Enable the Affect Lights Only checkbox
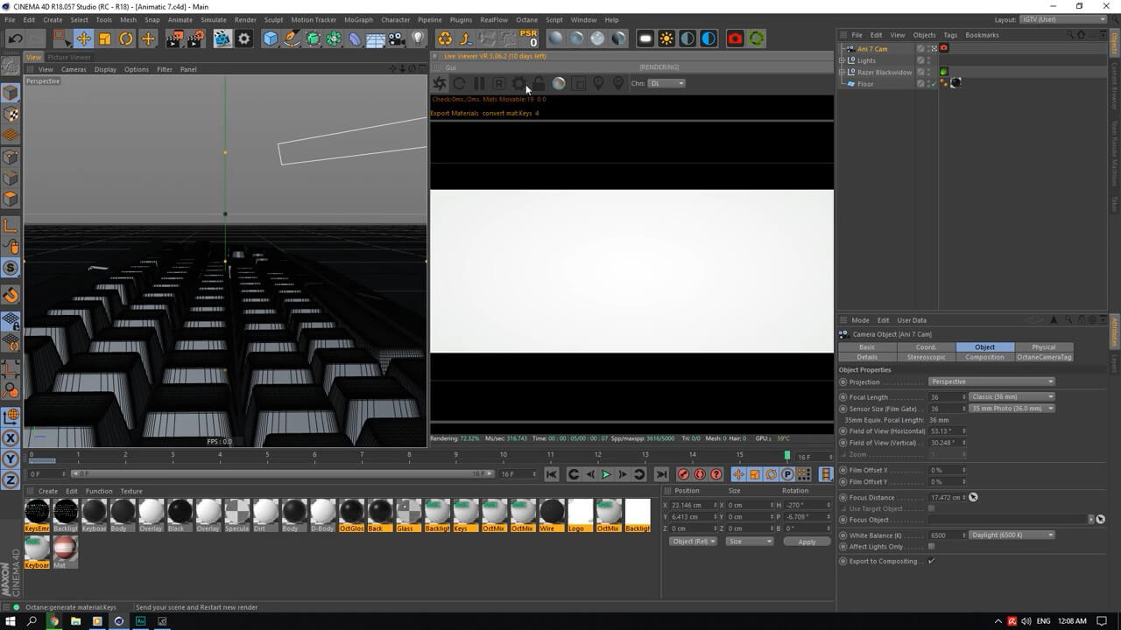The width and height of the screenshot is (1121, 630). pyautogui.click(x=931, y=547)
